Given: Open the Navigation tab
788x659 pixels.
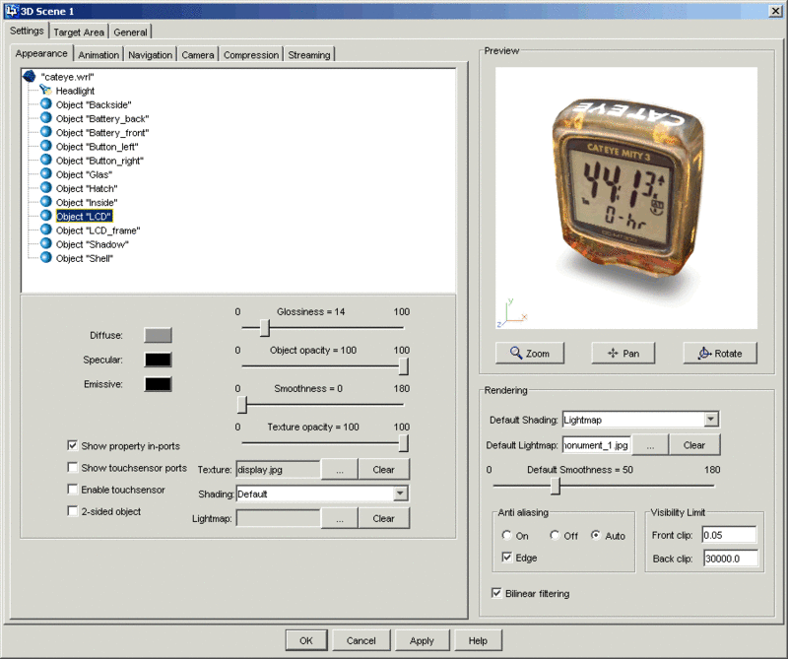Looking at the screenshot, I should coord(150,55).
